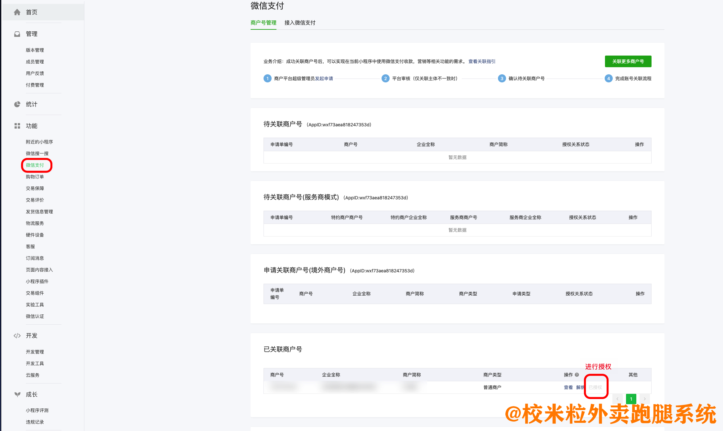Switch to the 商户号管理 tab
This screenshot has width=723, height=431.
coord(263,23)
